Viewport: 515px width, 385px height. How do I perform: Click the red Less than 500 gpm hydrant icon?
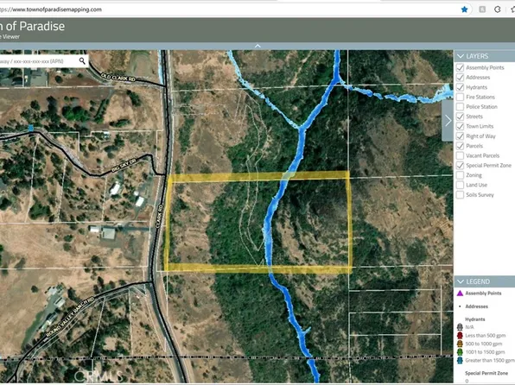[x=460, y=336]
